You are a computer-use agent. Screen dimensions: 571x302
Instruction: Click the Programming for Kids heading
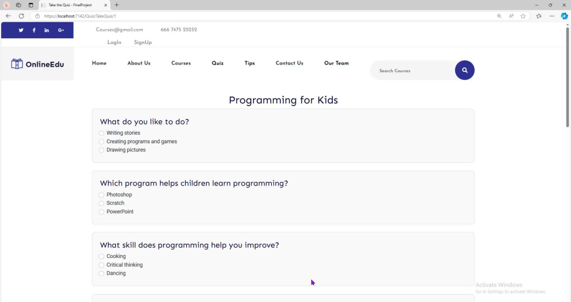pos(283,100)
